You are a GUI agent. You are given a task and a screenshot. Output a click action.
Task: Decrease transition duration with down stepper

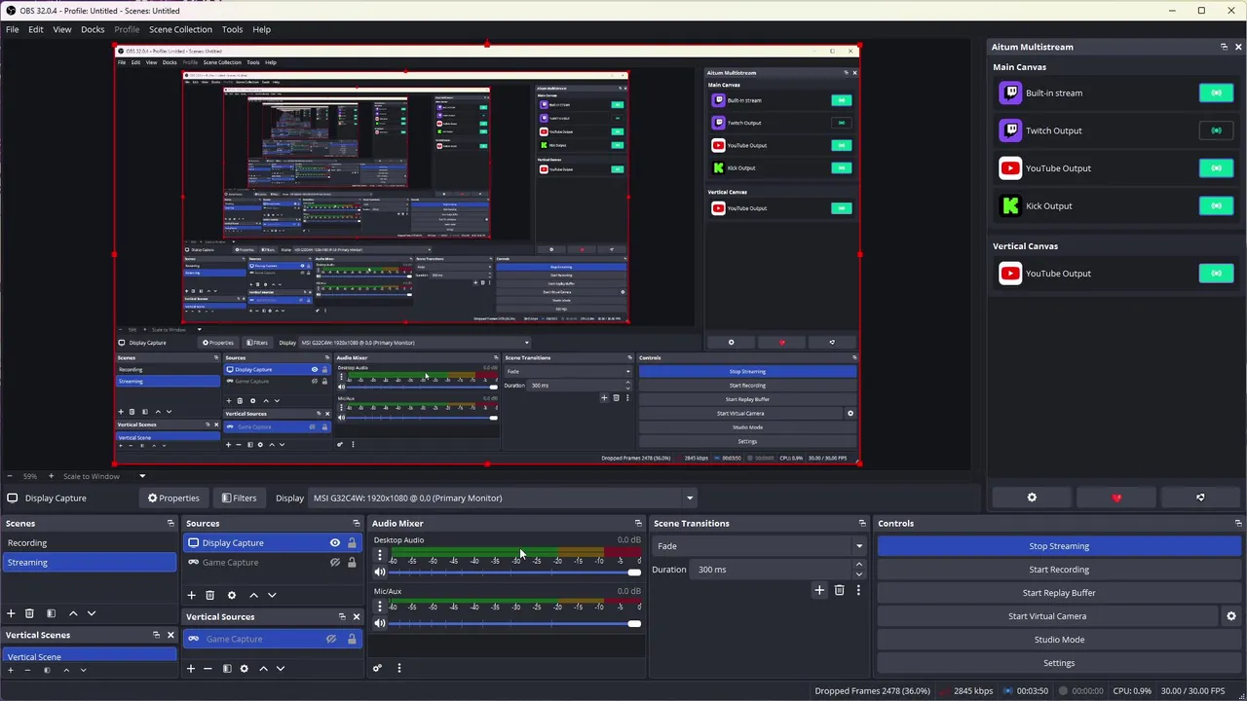pos(858,574)
